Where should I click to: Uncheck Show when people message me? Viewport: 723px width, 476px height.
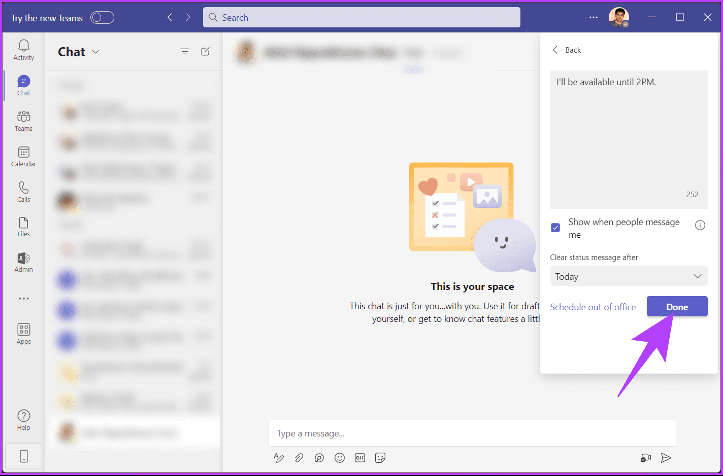(x=555, y=228)
